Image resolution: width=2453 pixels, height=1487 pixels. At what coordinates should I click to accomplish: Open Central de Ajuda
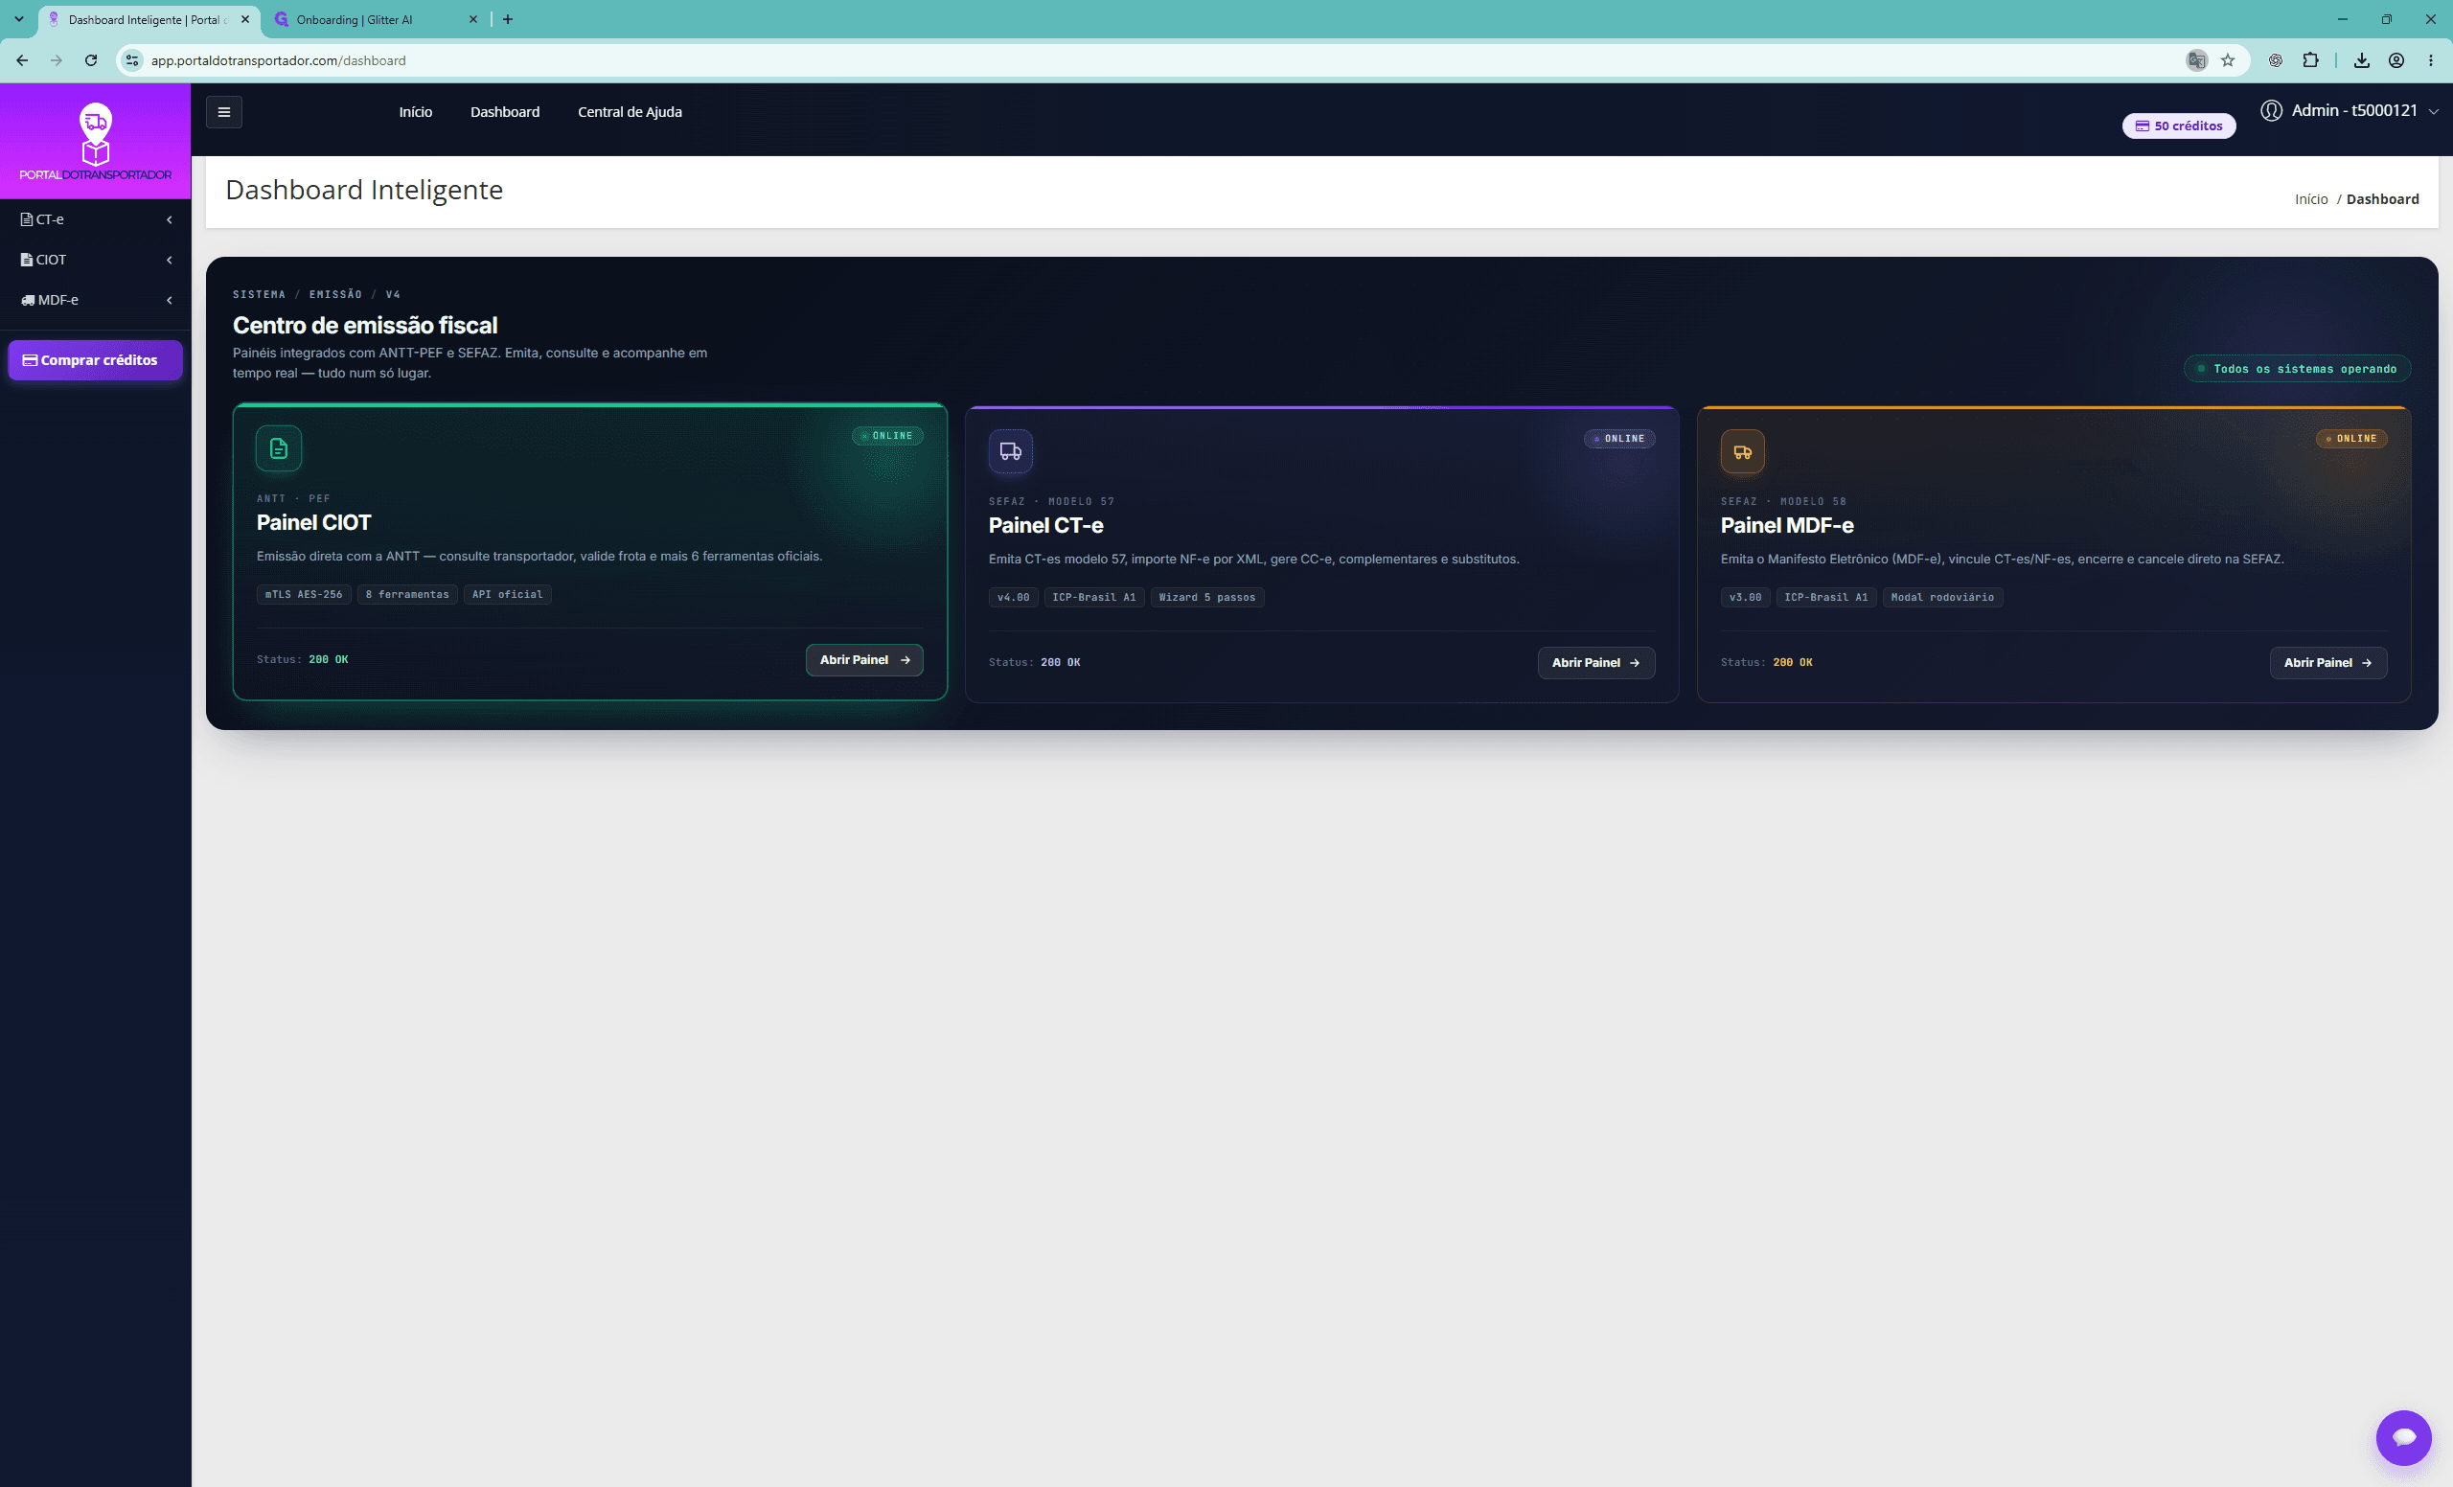pyautogui.click(x=630, y=112)
